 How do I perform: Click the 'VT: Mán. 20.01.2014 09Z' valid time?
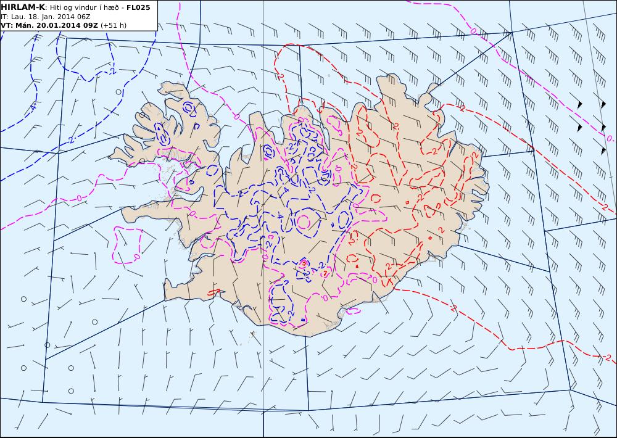[49, 25]
